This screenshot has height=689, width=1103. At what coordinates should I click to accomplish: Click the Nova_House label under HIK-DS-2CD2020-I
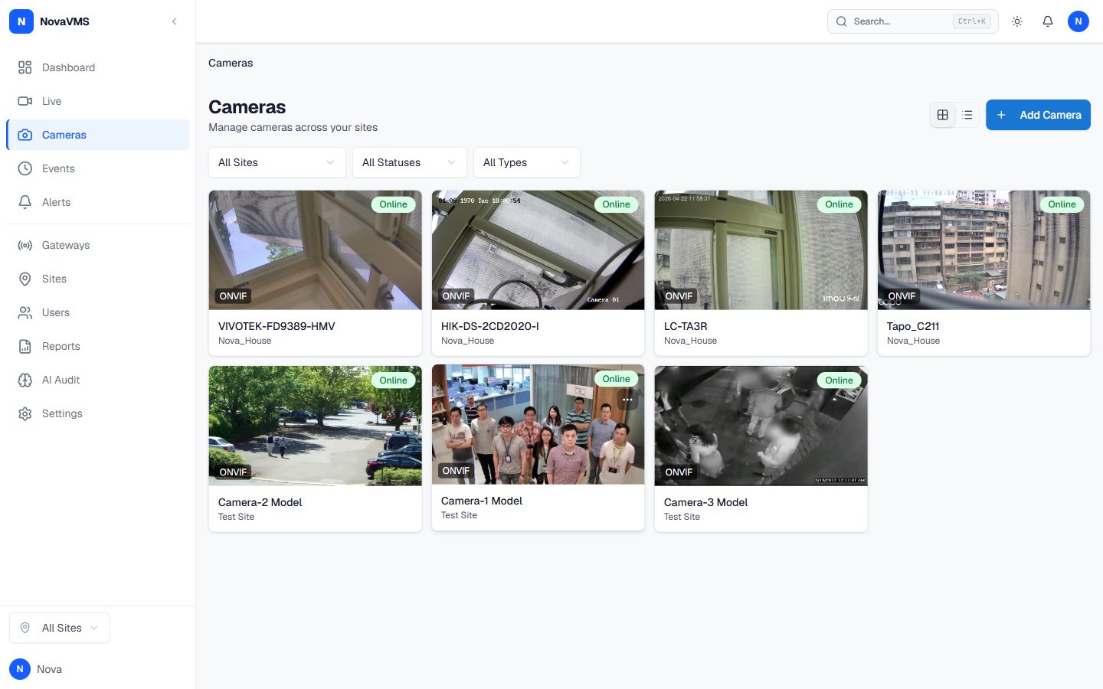pos(467,341)
